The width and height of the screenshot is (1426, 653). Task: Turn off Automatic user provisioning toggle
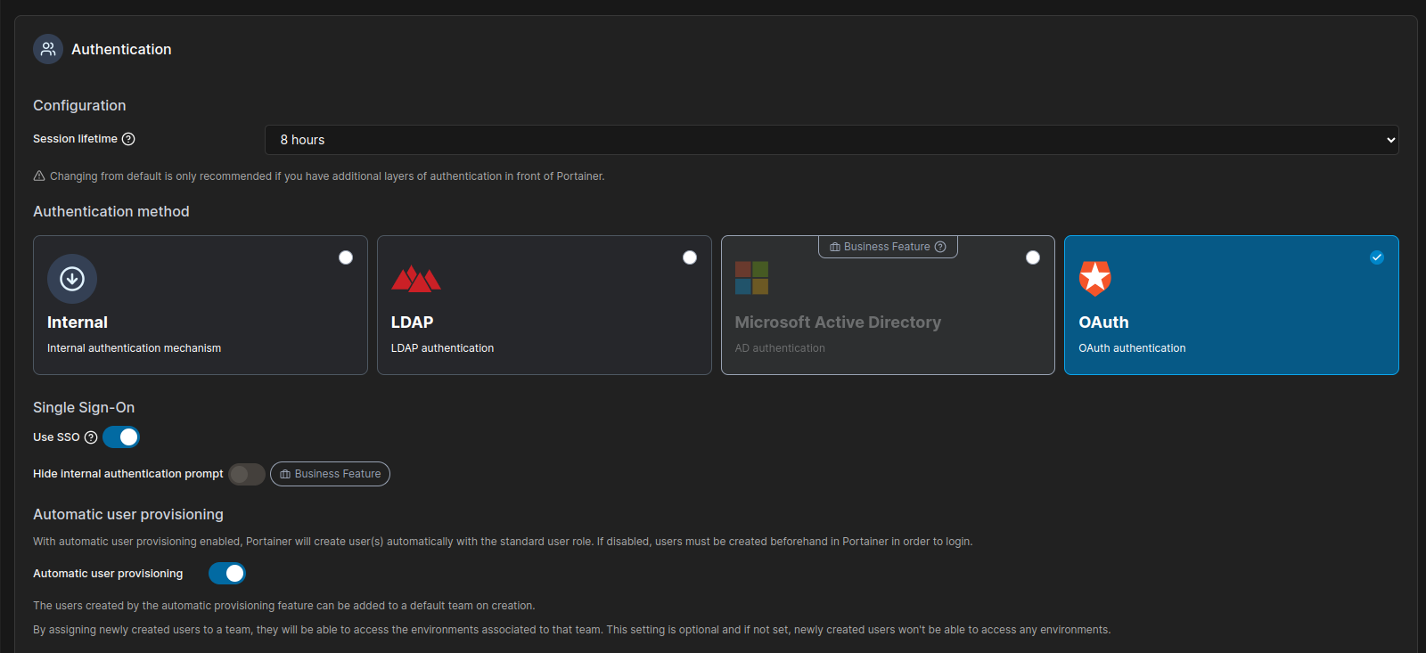click(227, 574)
